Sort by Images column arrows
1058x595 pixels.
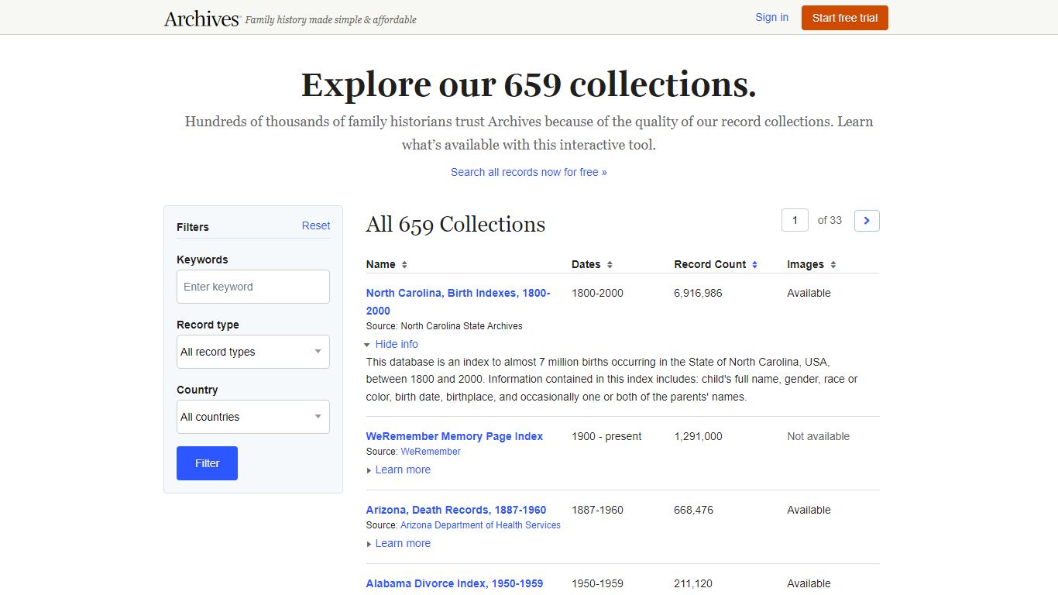tap(833, 265)
